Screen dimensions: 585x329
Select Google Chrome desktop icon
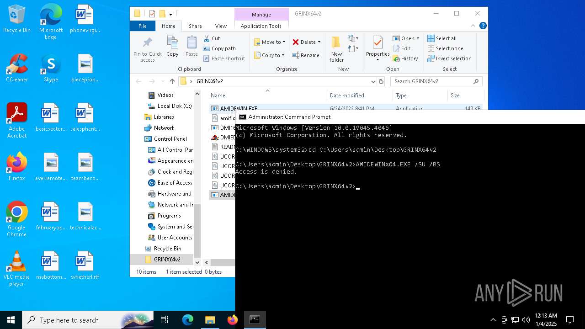coord(17,219)
